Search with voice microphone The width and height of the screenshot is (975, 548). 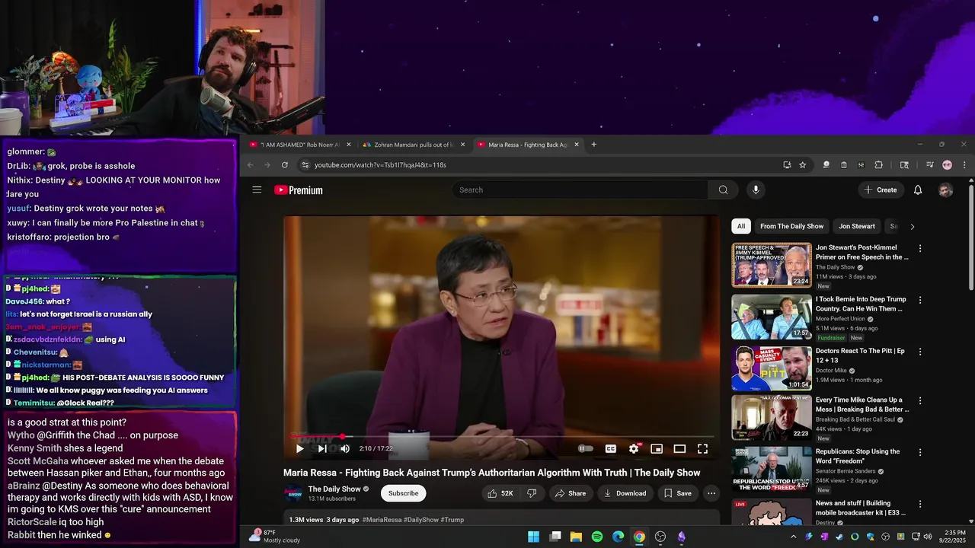pyautogui.click(x=756, y=190)
